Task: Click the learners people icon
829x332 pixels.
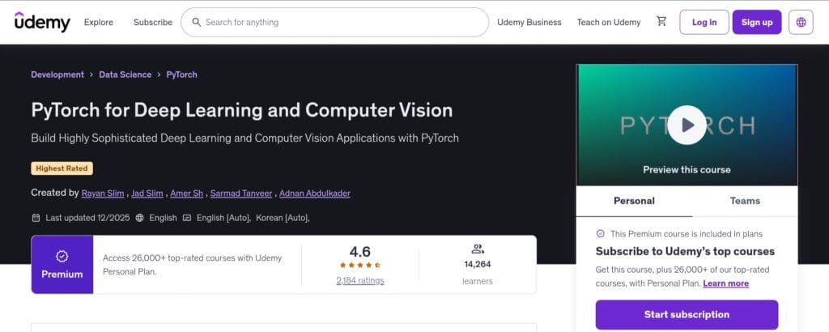Action: click(478, 249)
